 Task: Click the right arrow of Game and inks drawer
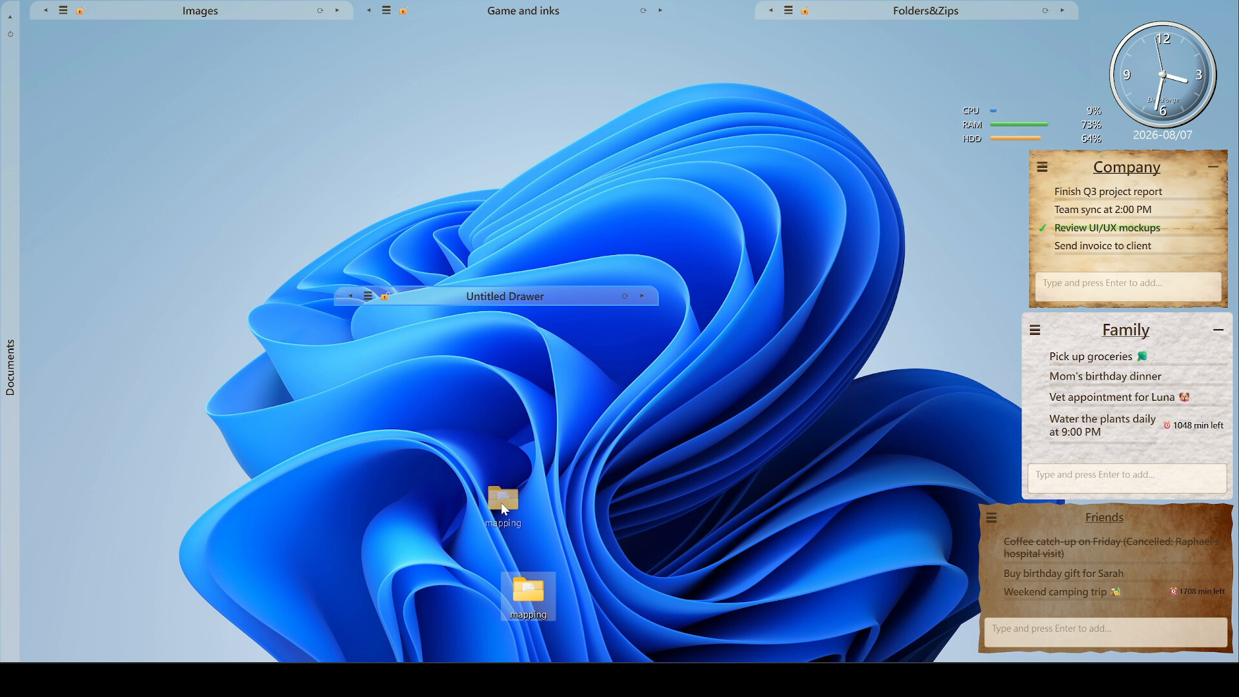coord(660,10)
